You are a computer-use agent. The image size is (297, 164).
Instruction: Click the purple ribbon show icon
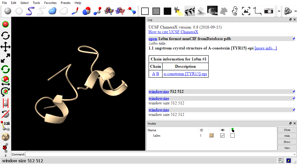[30, 11]
